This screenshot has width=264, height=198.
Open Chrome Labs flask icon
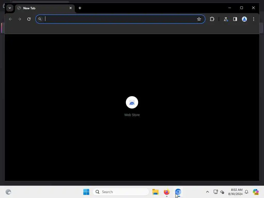(226, 19)
